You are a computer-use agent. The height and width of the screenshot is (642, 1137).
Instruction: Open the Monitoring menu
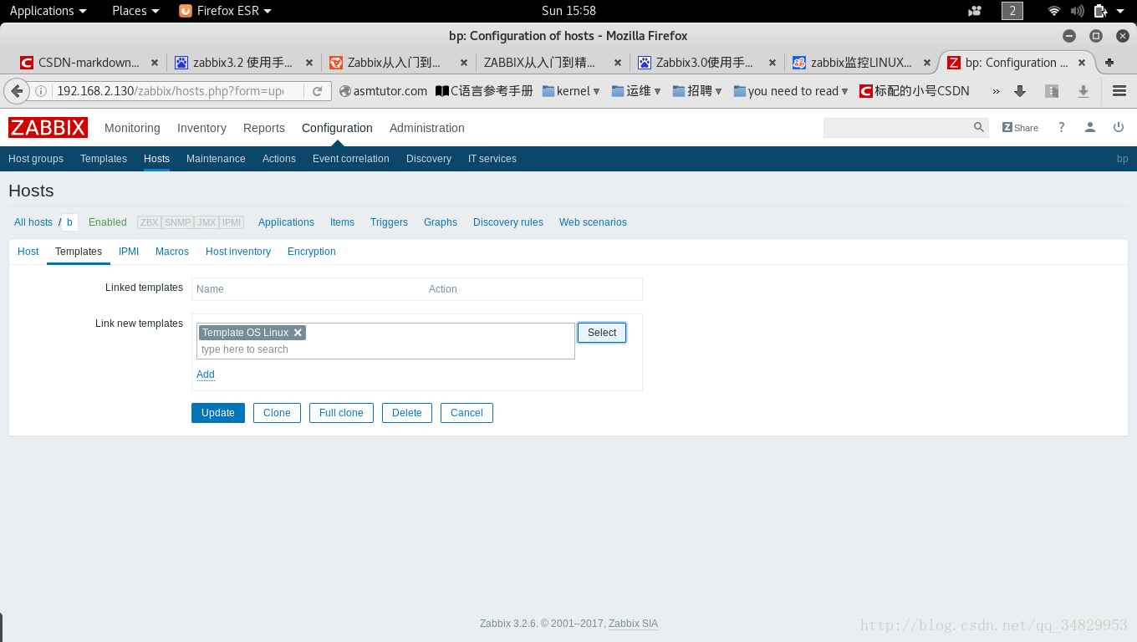(132, 128)
